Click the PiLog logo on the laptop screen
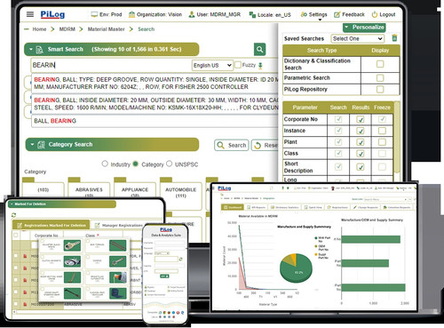This screenshot has height=328, width=444. pyautogui.click(x=224, y=188)
